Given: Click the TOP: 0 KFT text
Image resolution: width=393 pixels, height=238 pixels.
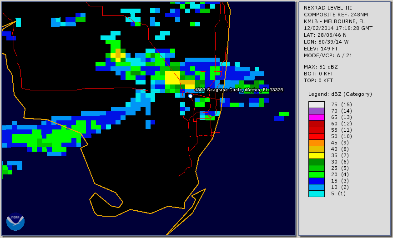Looking at the screenshot, I should pyautogui.click(x=318, y=80).
